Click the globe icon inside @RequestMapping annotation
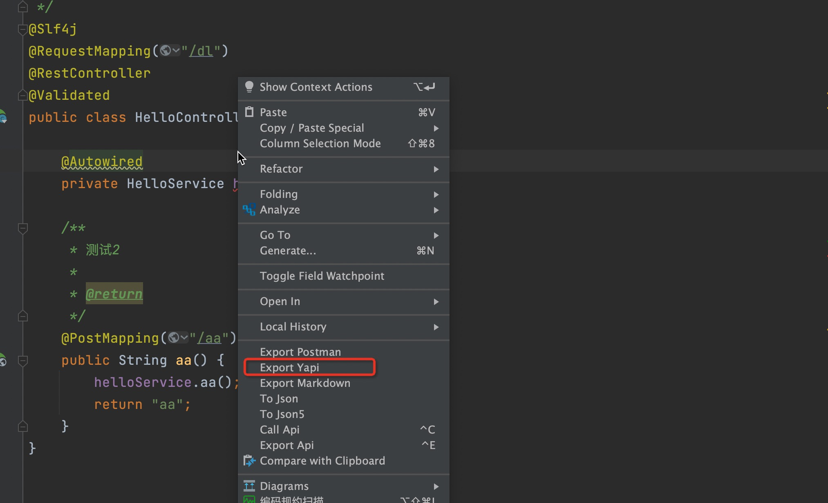This screenshot has width=828, height=503. pos(167,50)
